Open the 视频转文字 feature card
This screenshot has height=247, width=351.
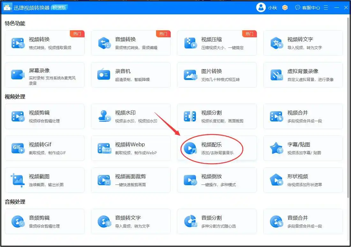[x=303, y=43]
